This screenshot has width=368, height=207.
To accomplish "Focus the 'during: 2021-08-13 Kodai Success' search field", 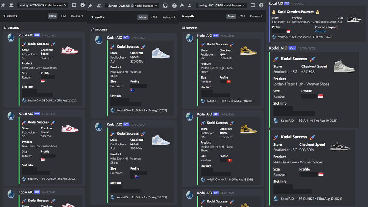I will pyautogui.click(x=132, y=6).
